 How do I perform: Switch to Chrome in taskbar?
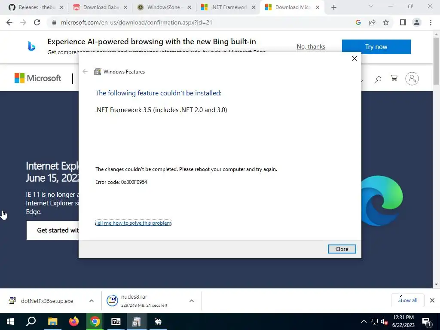point(95,321)
